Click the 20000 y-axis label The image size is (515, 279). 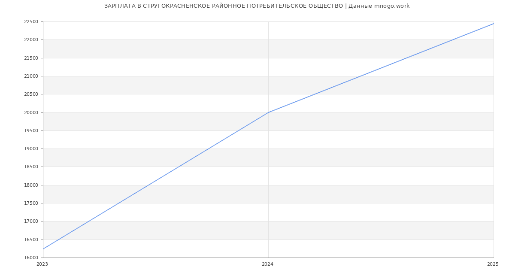pos(31,112)
